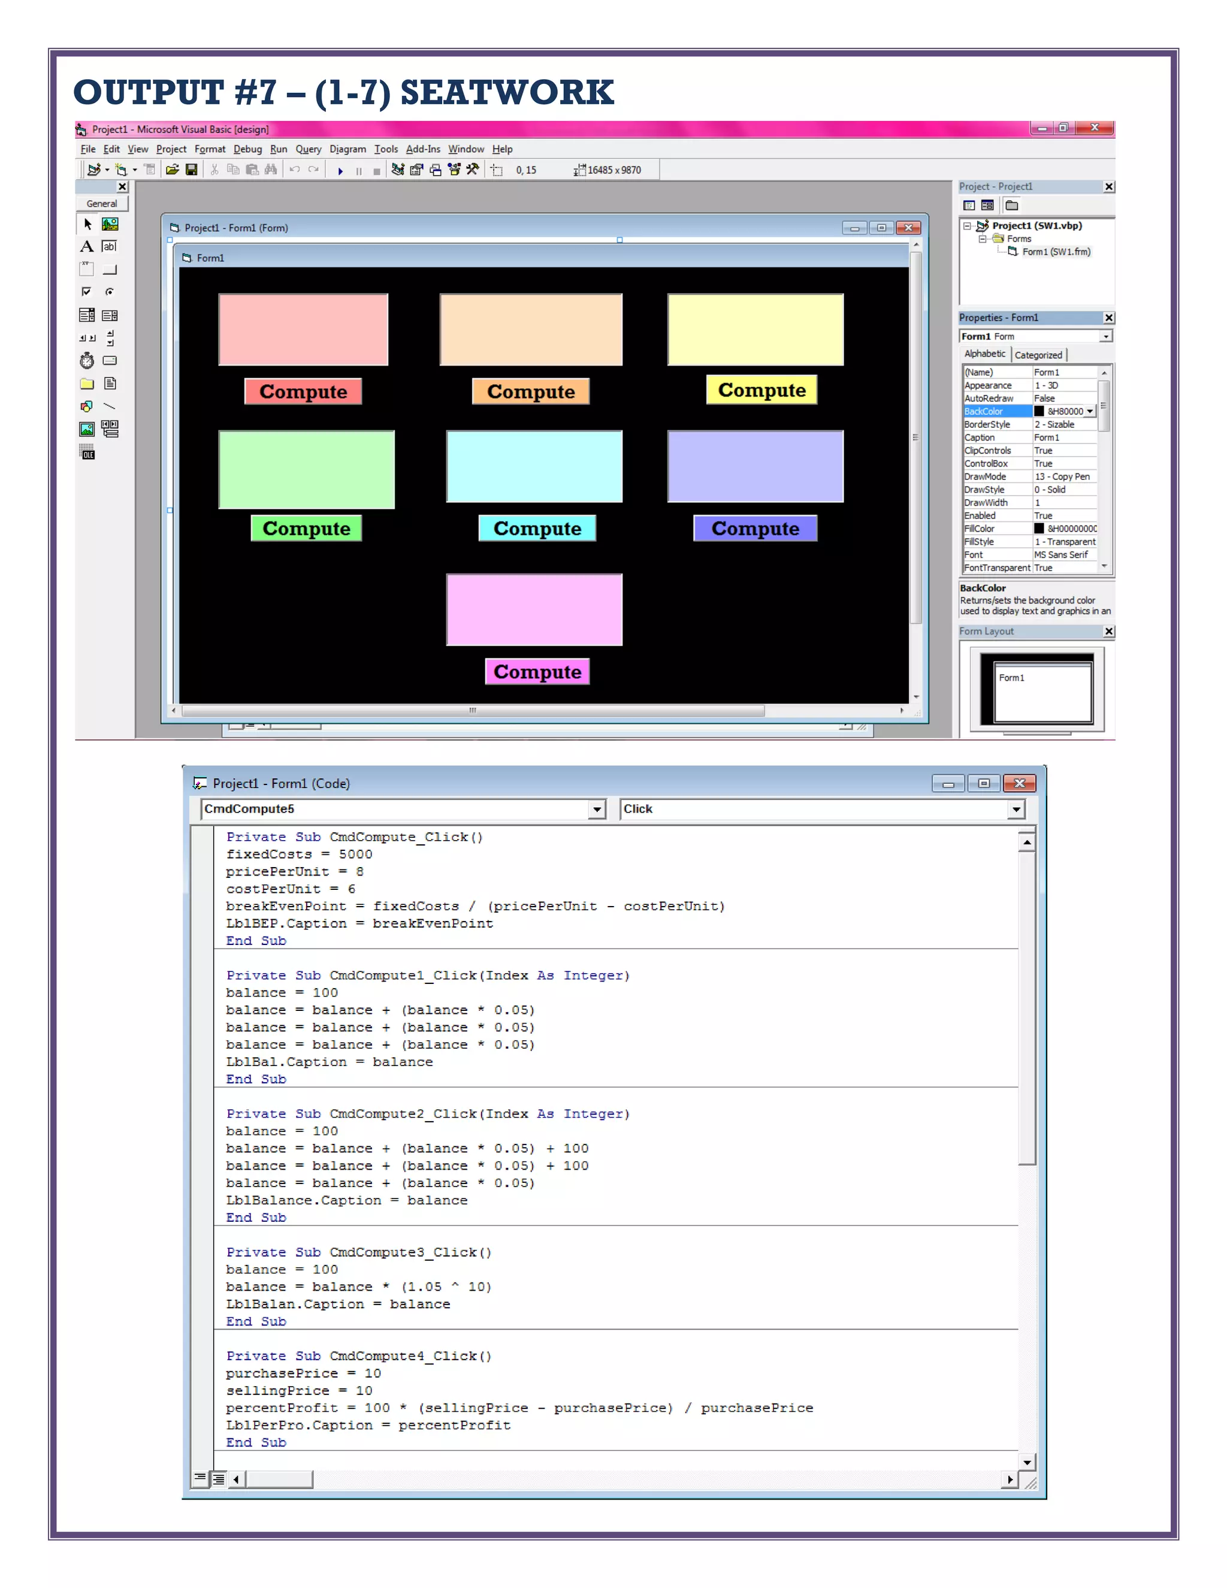The image size is (1227, 1588).
Task: Click the Save Project toolbar icon
Action: (x=191, y=170)
